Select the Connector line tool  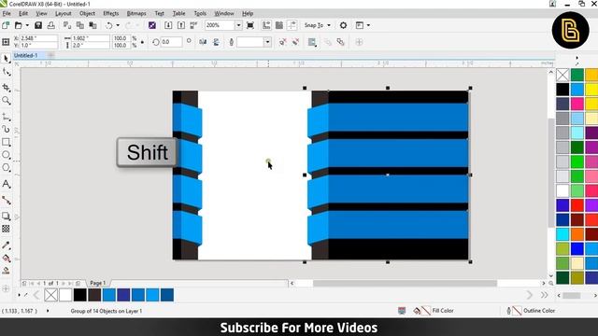[7, 200]
